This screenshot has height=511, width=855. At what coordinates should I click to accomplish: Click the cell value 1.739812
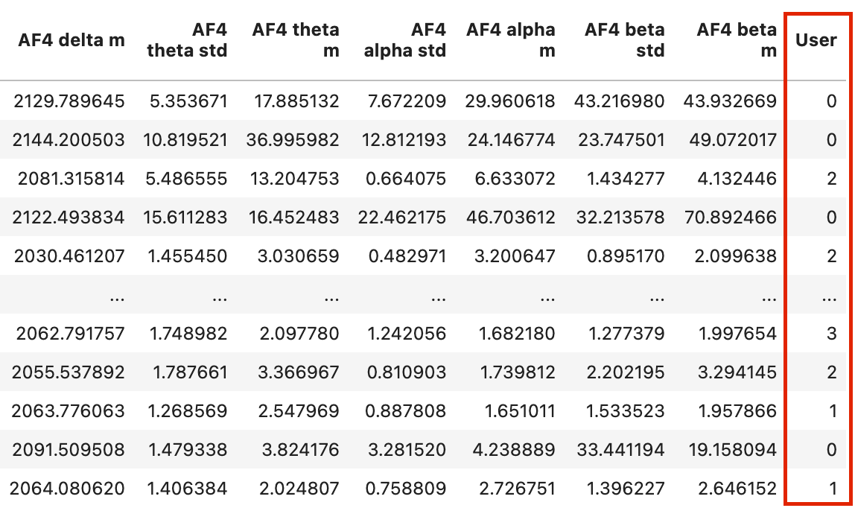click(518, 372)
